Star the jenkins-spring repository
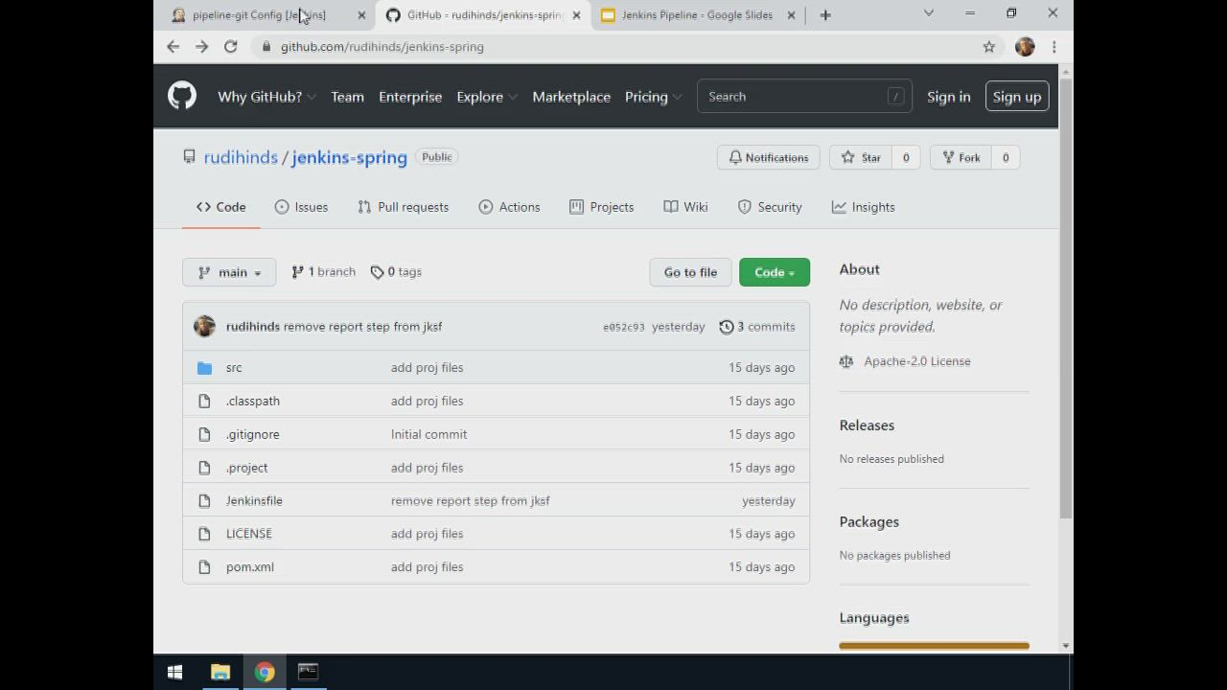The height and width of the screenshot is (690, 1227). click(861, 157)
